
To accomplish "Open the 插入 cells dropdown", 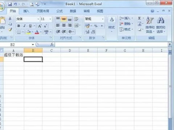I will [126, 18].
